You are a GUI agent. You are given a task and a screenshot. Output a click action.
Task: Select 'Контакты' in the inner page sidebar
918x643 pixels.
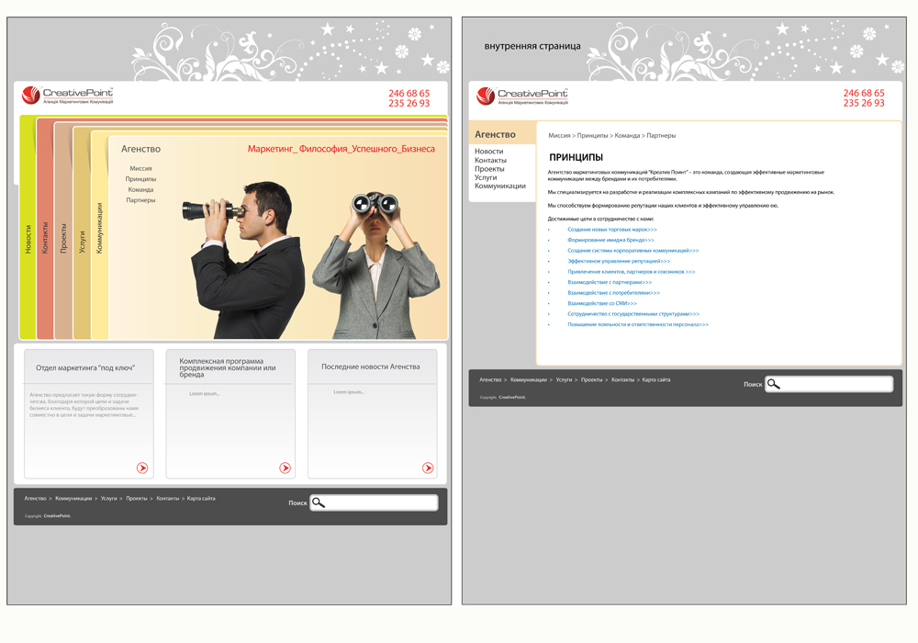click(490, 160)
